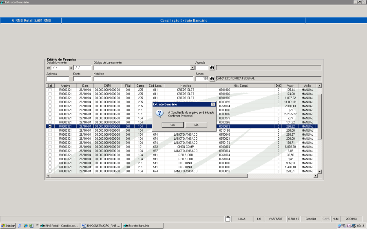Close the Extrato Bancário confirmation dialog
The height and width of the screenshot is (229, 367).
tap(213, 104)
